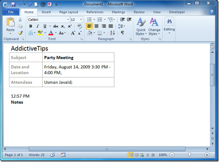Screen dimensions: 219x162
Task: Open the Font dialog launcher
Action: pyautogui.click(x=82, y=39)
